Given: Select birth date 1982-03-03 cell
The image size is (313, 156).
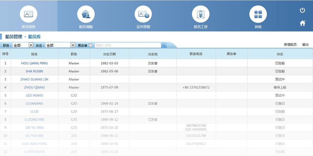Looking at the screenshot, I should point(109,63).
